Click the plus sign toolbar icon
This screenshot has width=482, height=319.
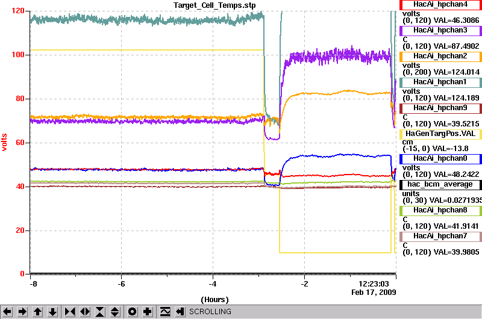pos(147,312)
